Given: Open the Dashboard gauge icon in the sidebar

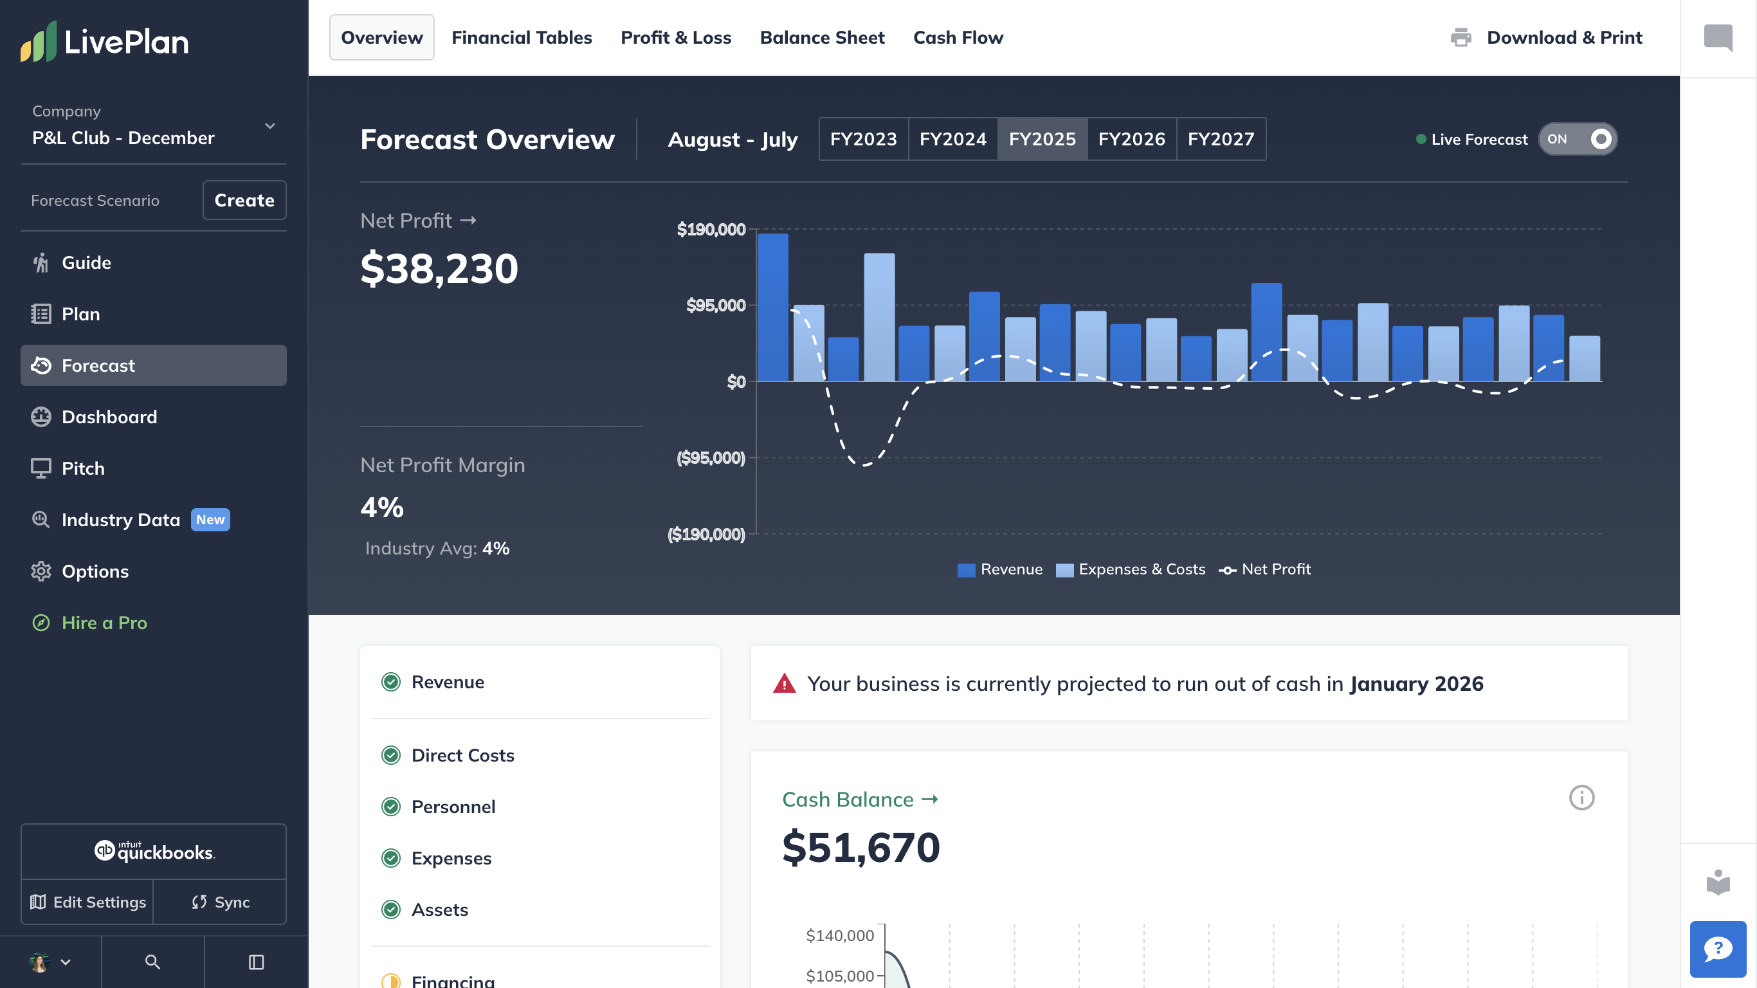Looking at the screenshot, I should point(41,417).
